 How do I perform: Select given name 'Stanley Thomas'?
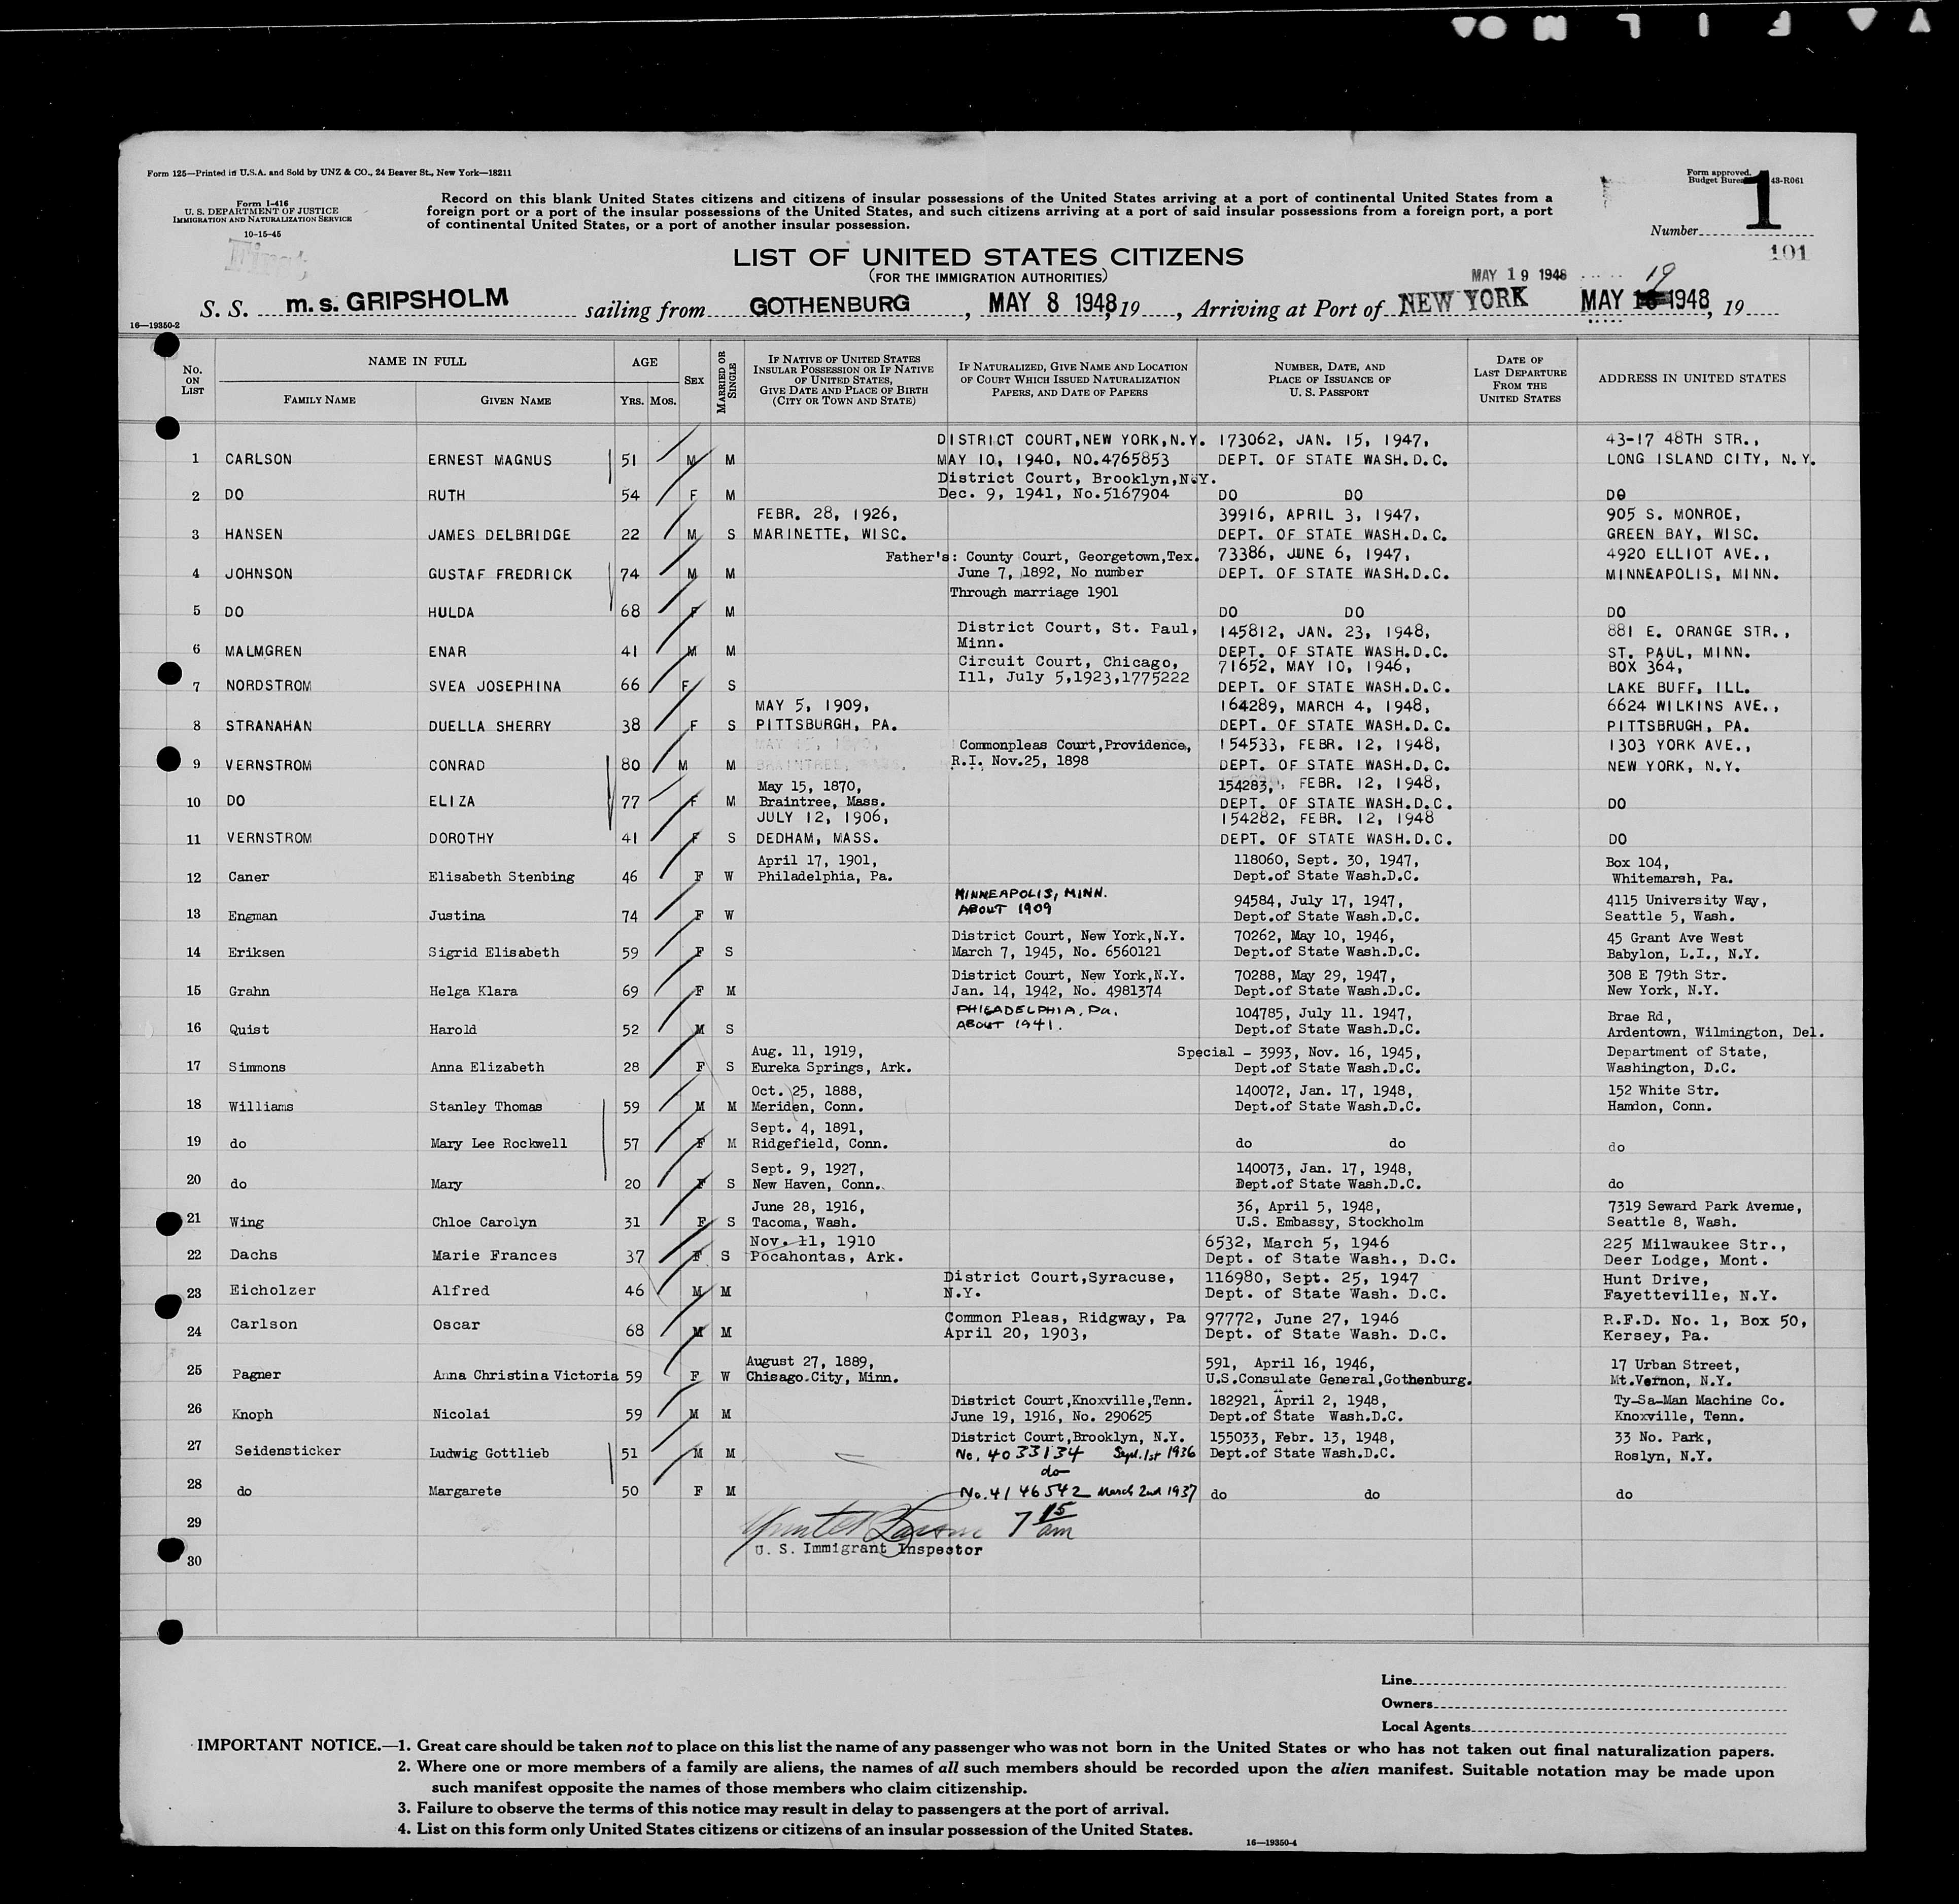pos(486,1106)
